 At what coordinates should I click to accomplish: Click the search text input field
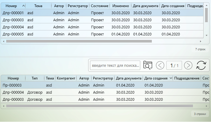pyautogui.click(x=115, y=65)
